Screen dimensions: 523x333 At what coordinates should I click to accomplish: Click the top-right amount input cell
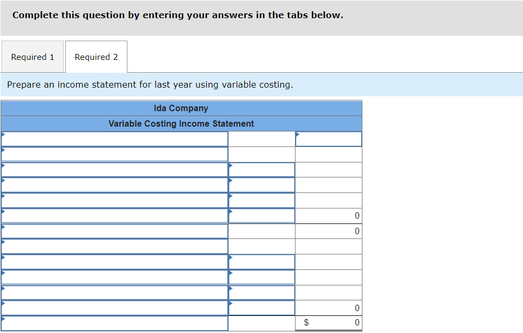(x=329, y=138)
